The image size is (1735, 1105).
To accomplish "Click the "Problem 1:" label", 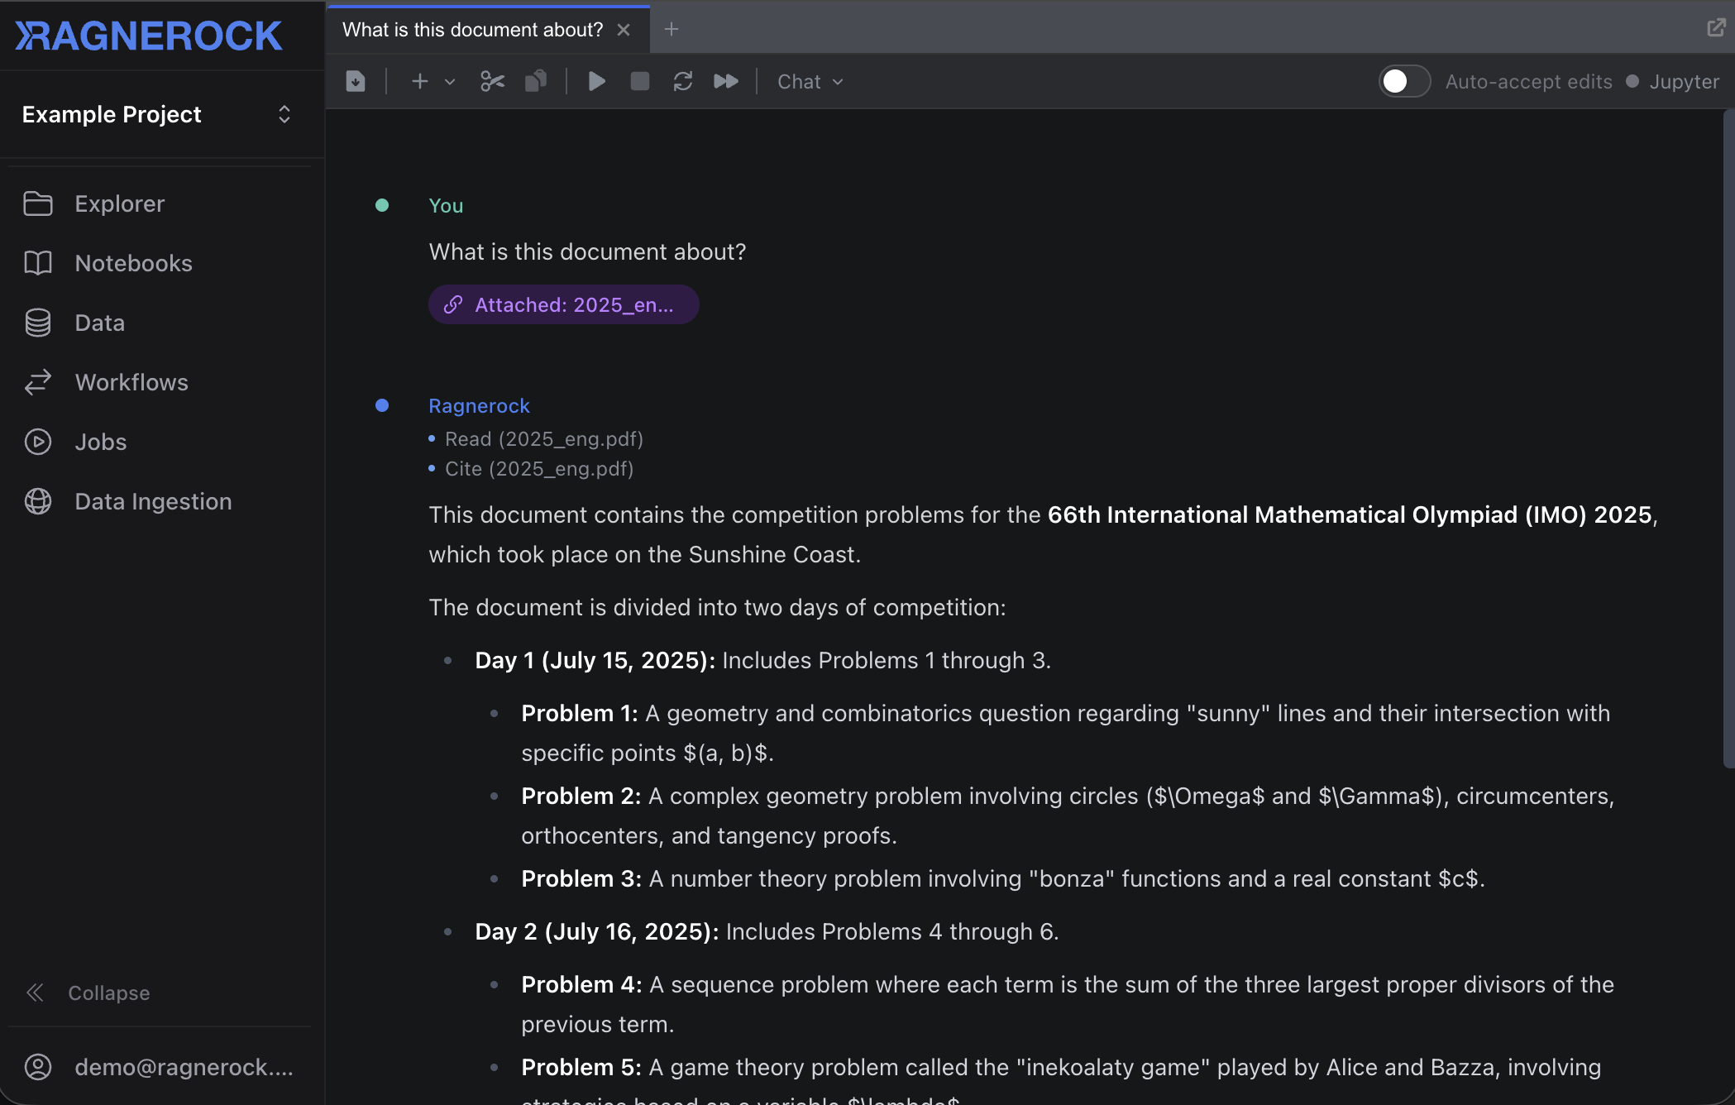I will [x=580, y=713].
